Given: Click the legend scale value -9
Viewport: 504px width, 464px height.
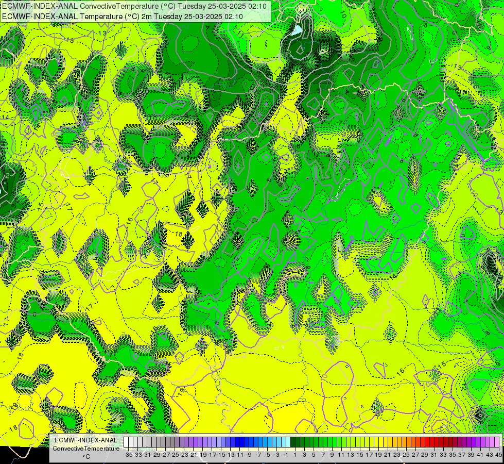Looking at the screenshot, I should [x=249, y=455].
